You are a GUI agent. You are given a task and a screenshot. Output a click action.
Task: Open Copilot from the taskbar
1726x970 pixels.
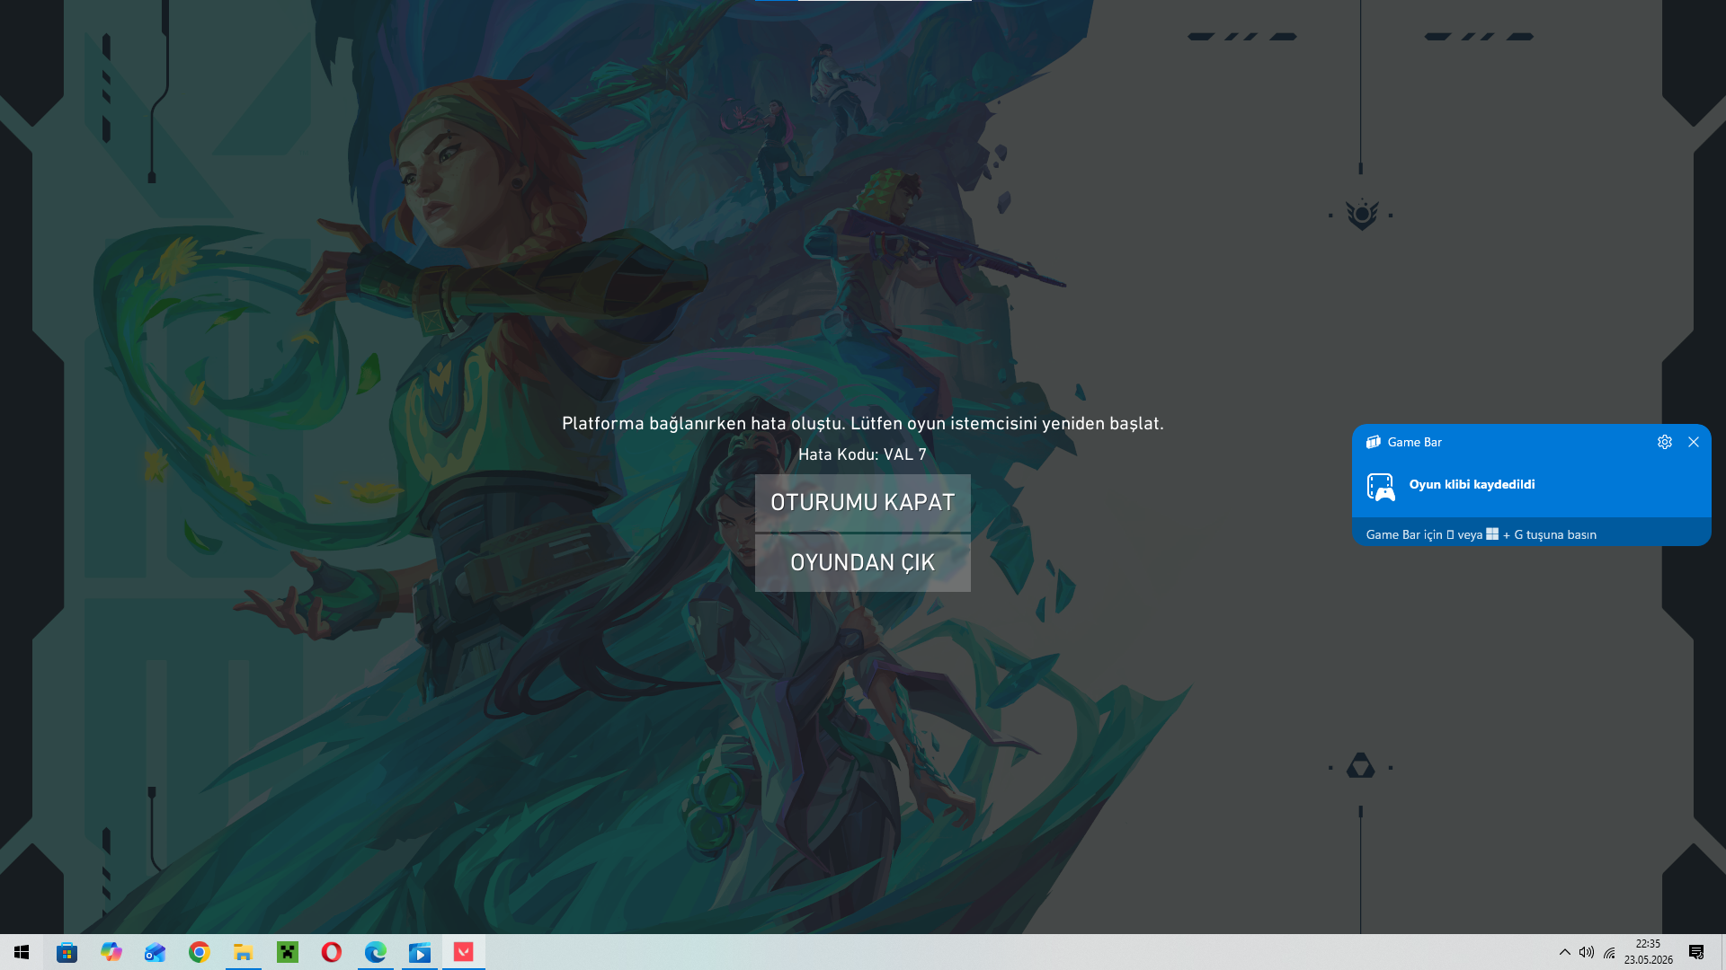tap(111, 952)
